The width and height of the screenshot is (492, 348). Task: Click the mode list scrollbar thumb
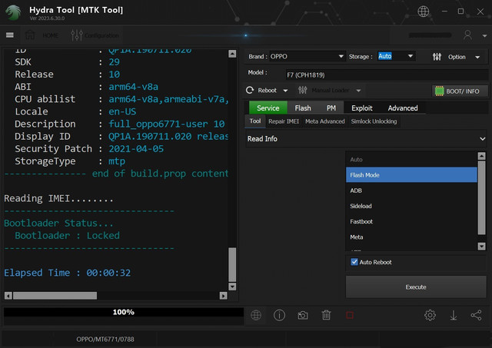482,197
